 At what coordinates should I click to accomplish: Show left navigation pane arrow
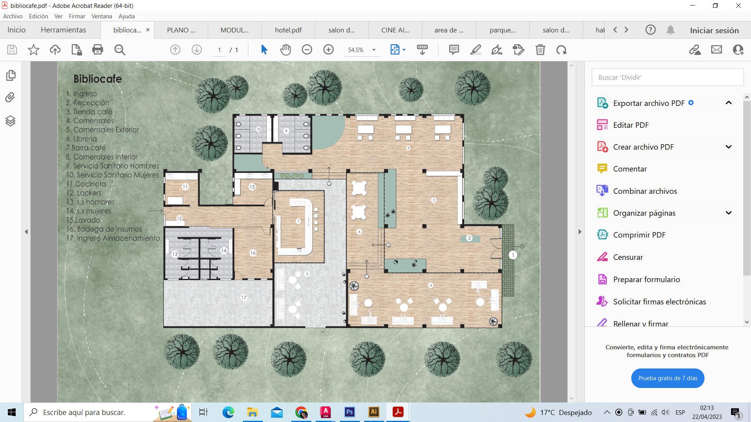pyautogui.click(x=26, y=232)
